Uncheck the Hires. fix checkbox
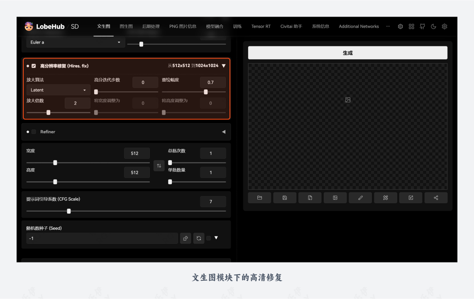This screenshot has height=299, width=474. click(x=34, y=66)
